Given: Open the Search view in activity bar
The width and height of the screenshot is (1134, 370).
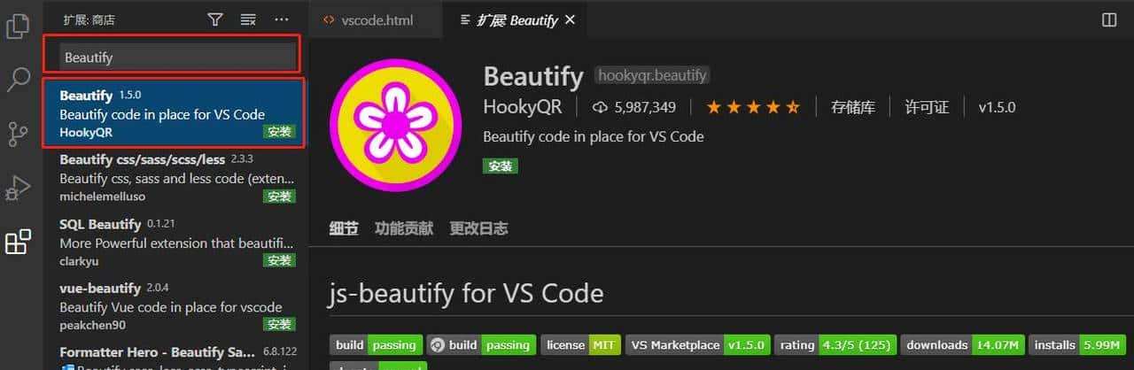Looking at the screenshot, I should pyautogui.click(x=18, y=80).
